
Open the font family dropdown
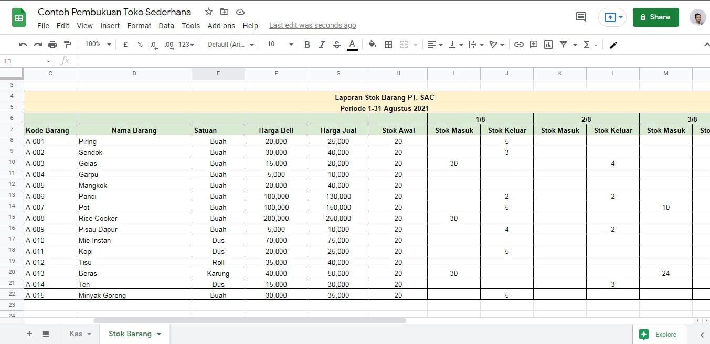click(x=231, y=45)
